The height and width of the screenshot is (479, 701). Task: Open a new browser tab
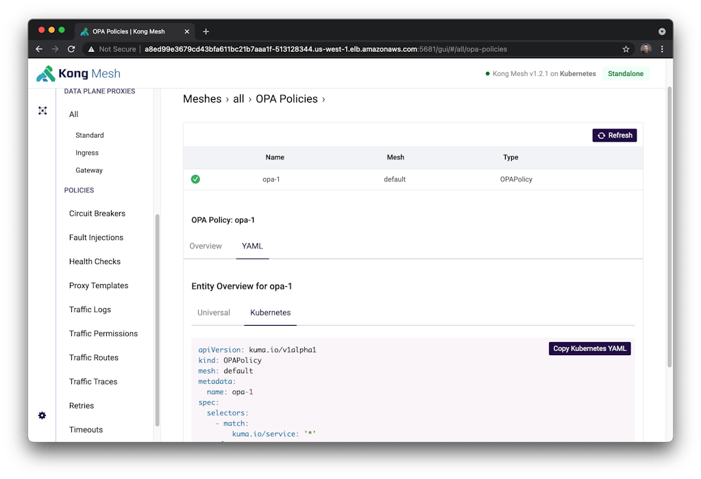tap(206, 31)
